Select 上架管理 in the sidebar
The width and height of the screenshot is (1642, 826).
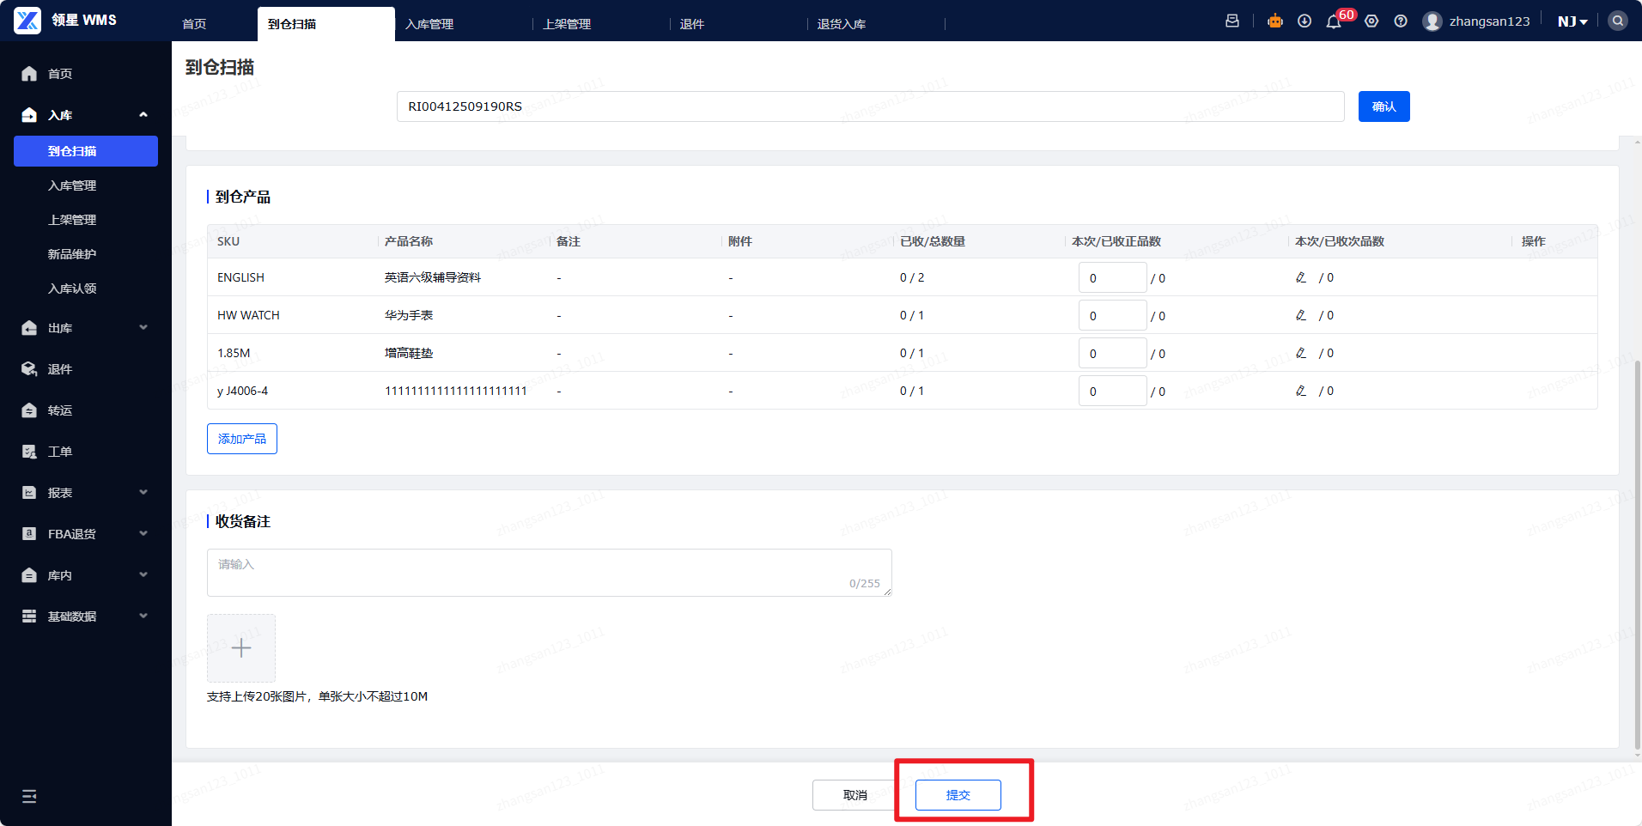tap(72, 220)
